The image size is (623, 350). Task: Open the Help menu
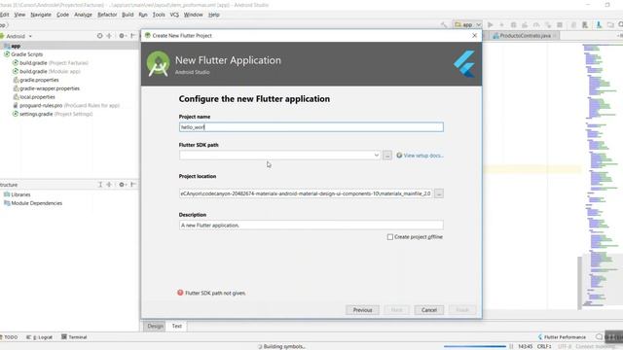214,15
